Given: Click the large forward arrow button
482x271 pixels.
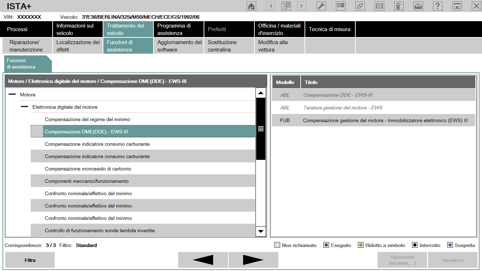Looking at the screenshot, I should pyautogui.click(x=253, y=260).
